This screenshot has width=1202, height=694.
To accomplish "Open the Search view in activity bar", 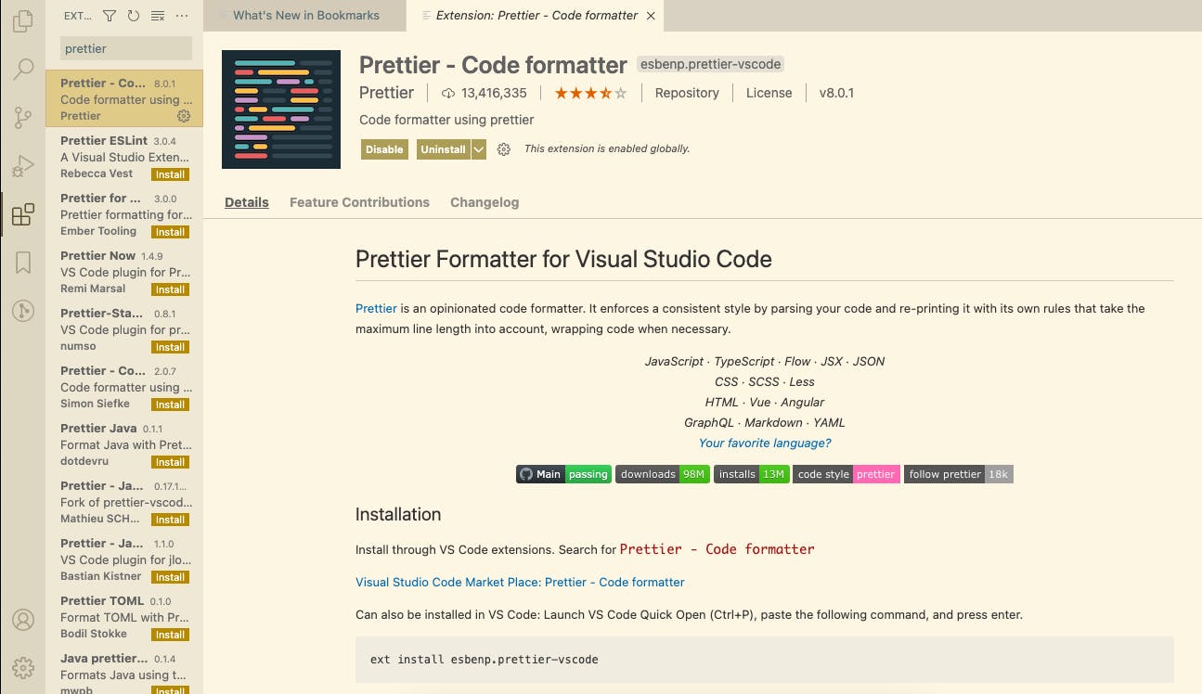I will pyautogui.click(x=23, y=69).
